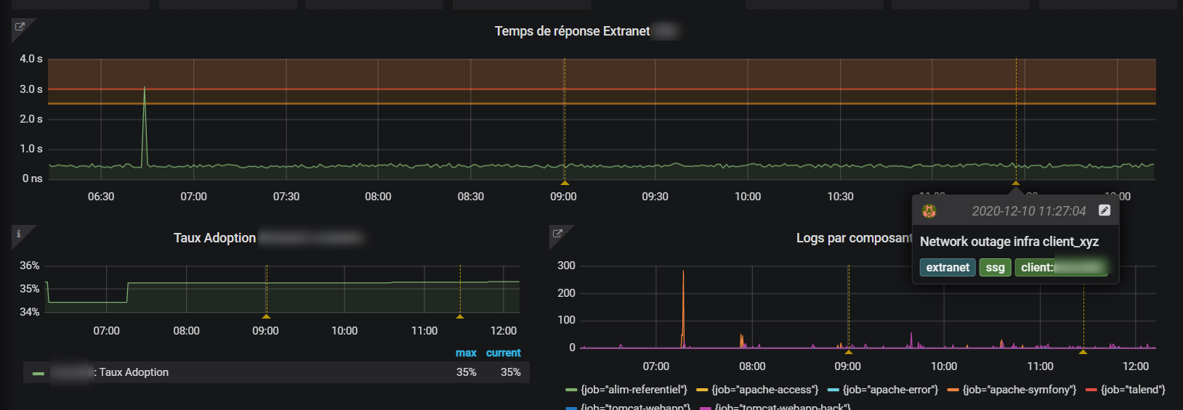Sort Taux Adoption legend by current
Screen dimensions: 1183x410
click(x=504, y=353)
